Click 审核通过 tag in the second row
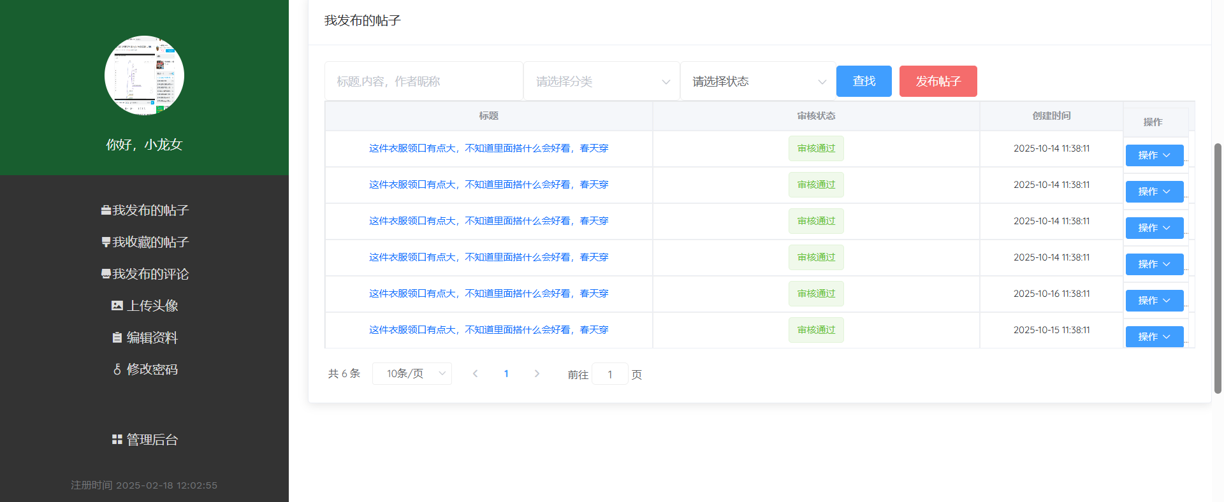This screenshot has height=502, width=1224. pyautogui.click(x=816, y=185)
